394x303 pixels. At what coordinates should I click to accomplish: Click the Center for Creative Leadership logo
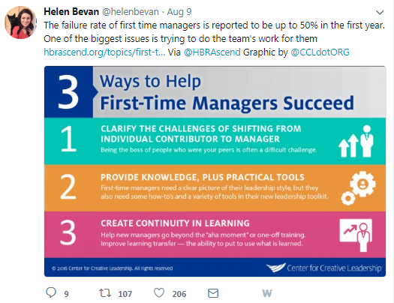[324, 268]
